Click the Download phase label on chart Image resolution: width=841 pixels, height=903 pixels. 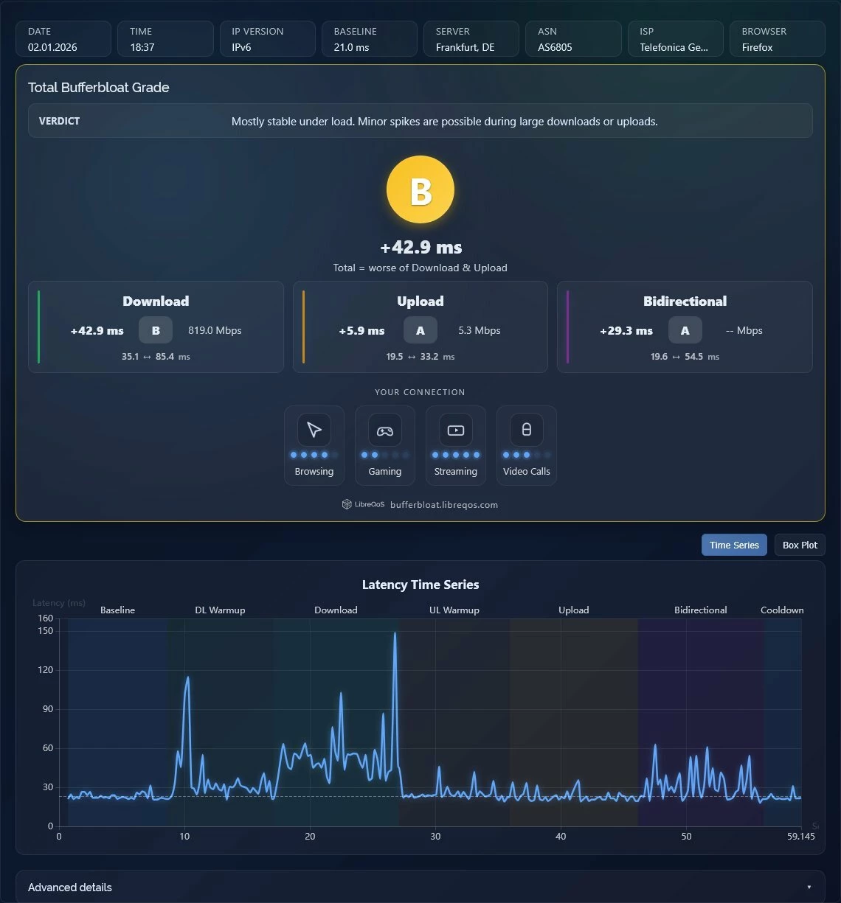point(336,610)
